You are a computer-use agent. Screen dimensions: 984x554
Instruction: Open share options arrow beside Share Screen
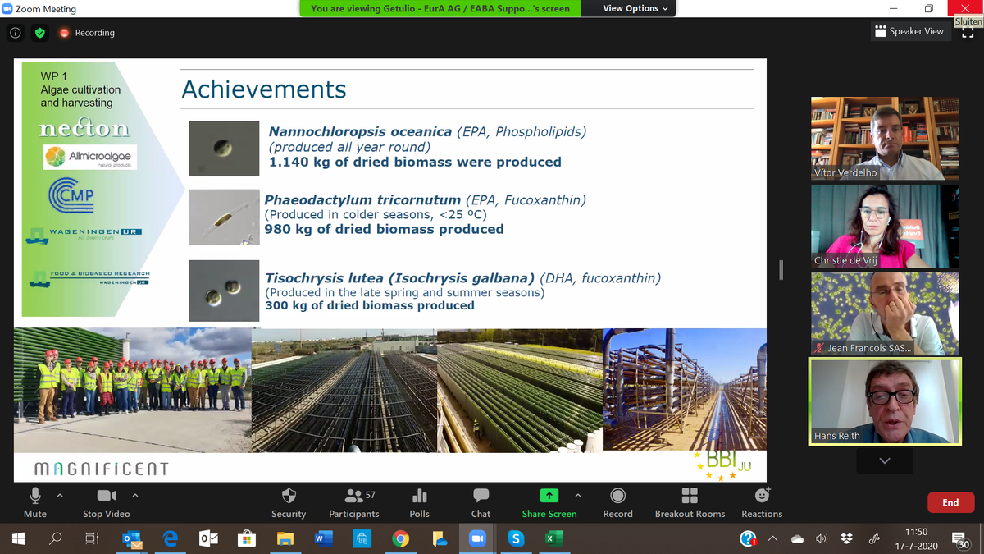[x=578, y=496]
